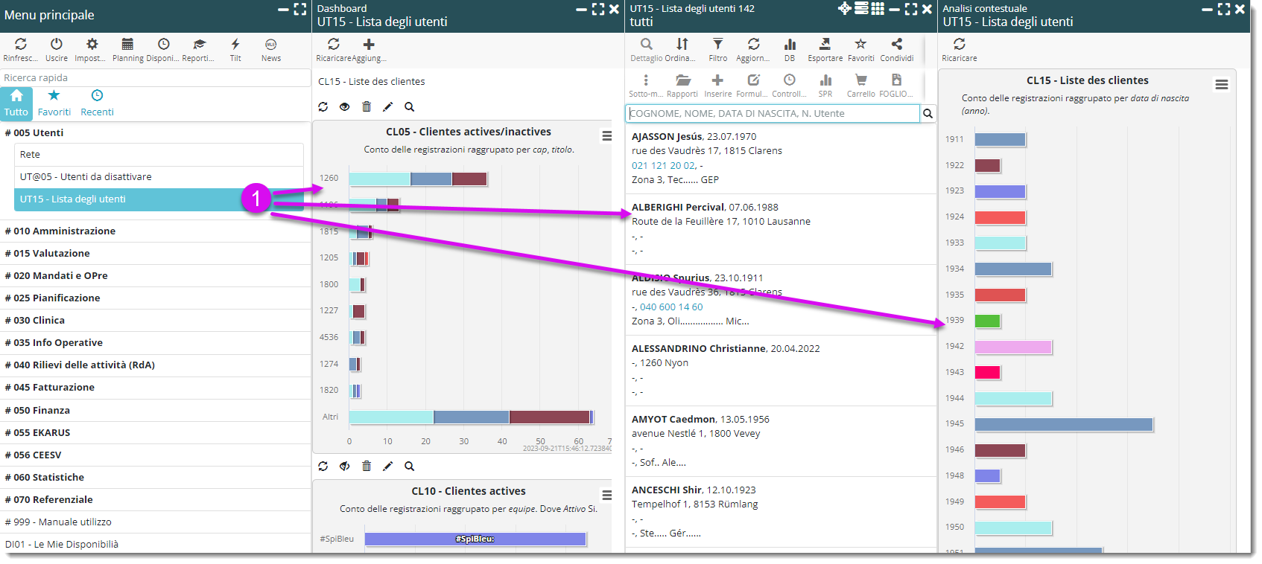The height and width of the screenshot is (564, 1262).
Task: Click the Tilt lightning icon
Action: coord(235,45)
